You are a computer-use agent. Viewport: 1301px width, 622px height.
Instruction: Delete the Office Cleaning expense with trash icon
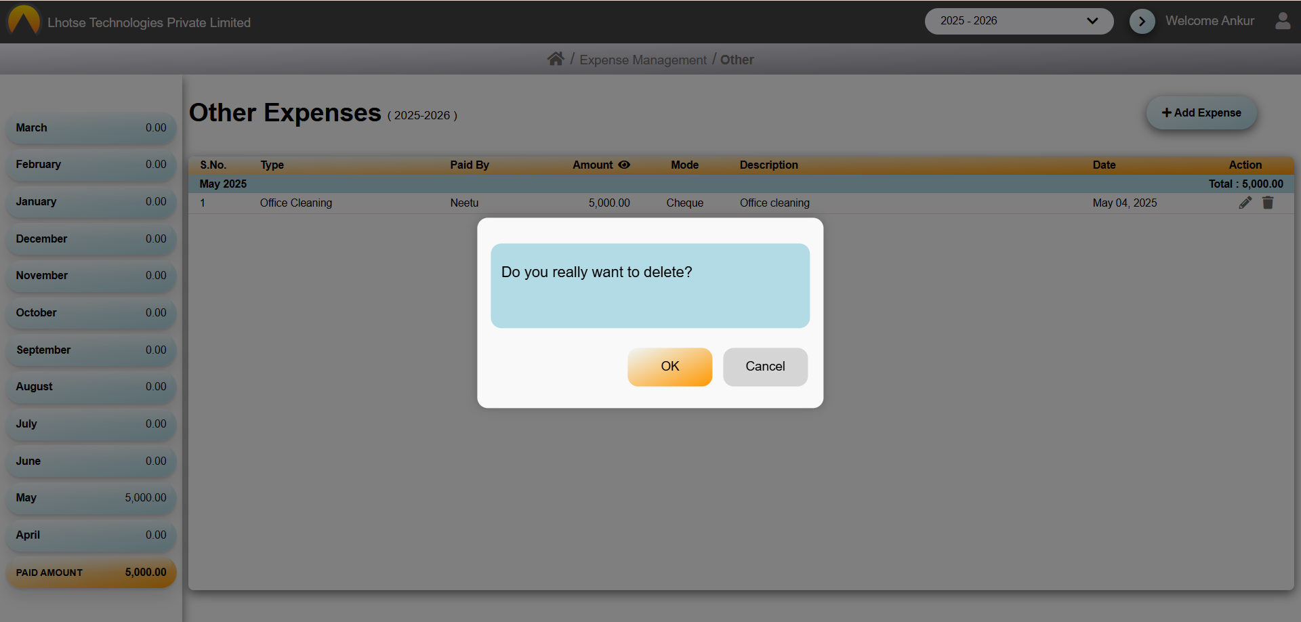pos(1268,203)
